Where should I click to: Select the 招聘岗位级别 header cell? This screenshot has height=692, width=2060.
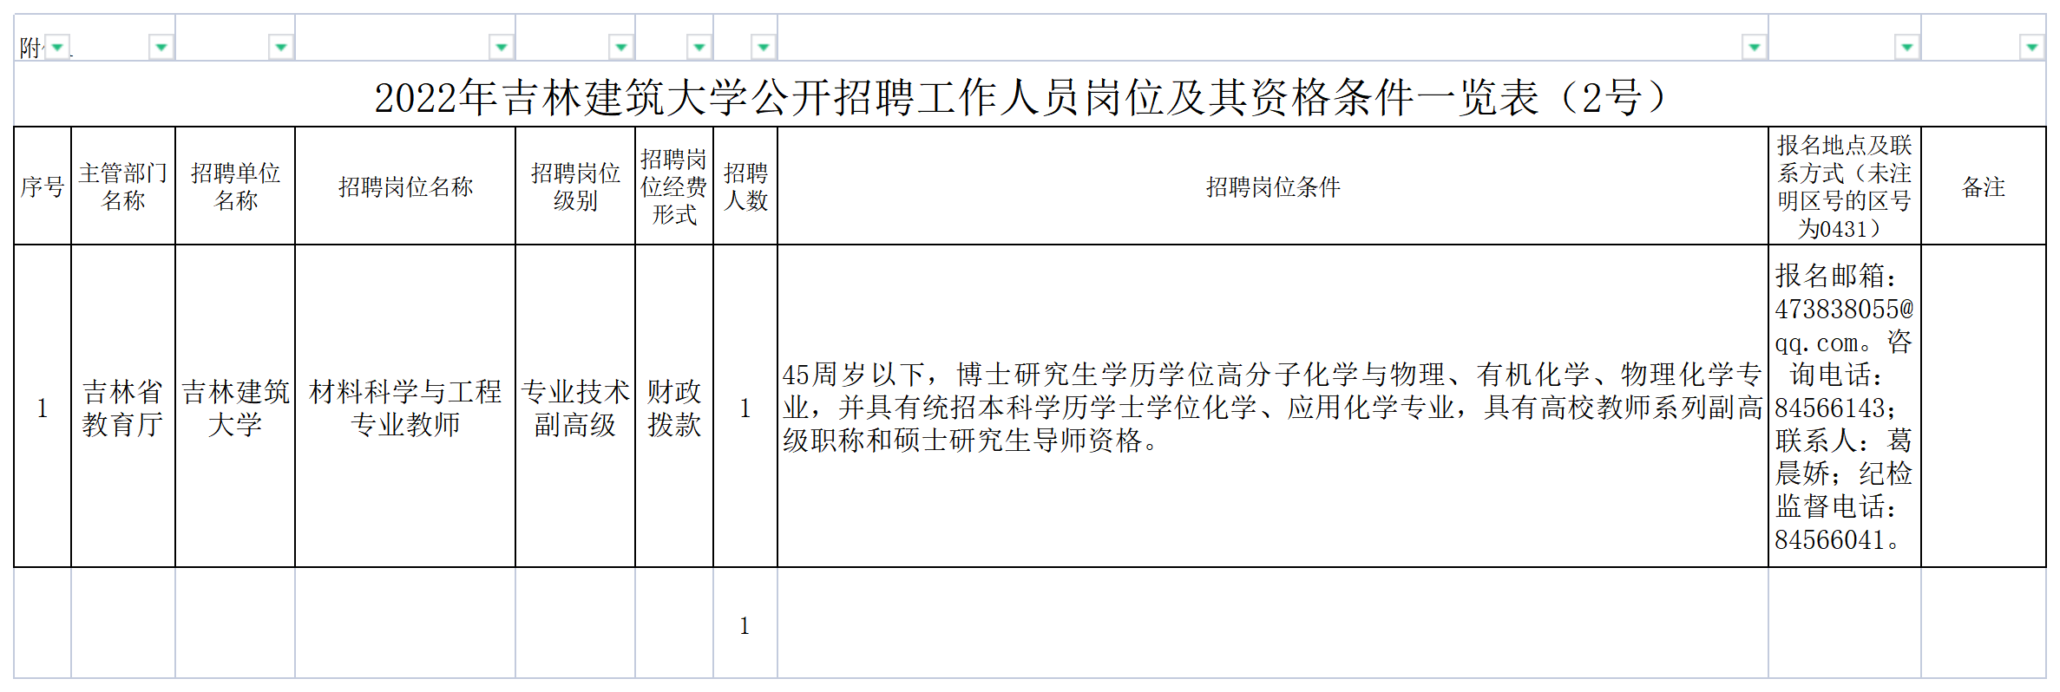(x=575, y=186)
